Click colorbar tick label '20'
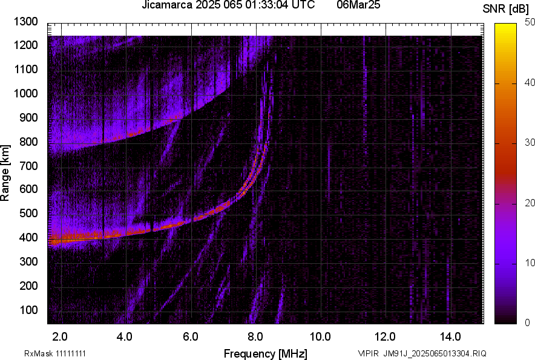Screen dimensions: 535x360 pyautogui.click(x=530, y=203)
